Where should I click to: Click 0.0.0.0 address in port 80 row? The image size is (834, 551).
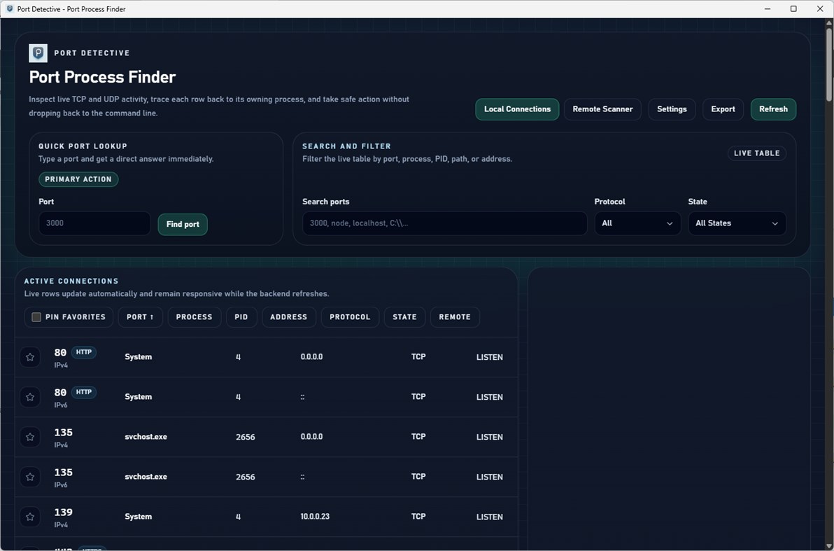coord(311,356)
